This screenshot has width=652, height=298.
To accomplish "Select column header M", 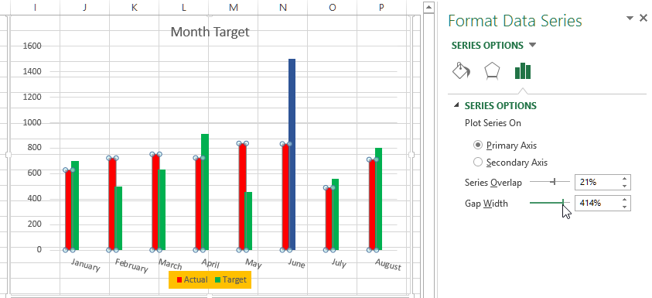I will pos(234,8).
